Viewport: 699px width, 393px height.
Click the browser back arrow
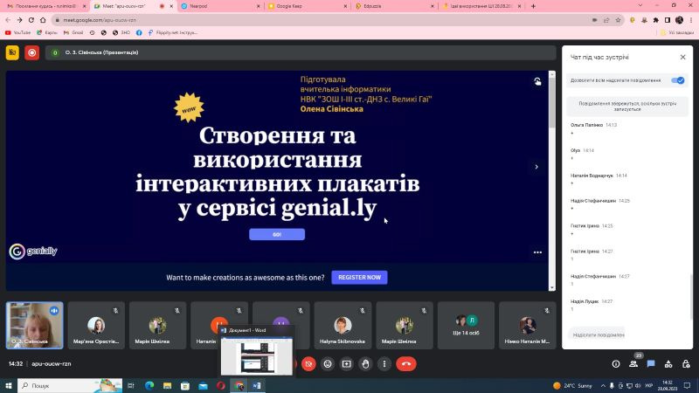[8, 20]
